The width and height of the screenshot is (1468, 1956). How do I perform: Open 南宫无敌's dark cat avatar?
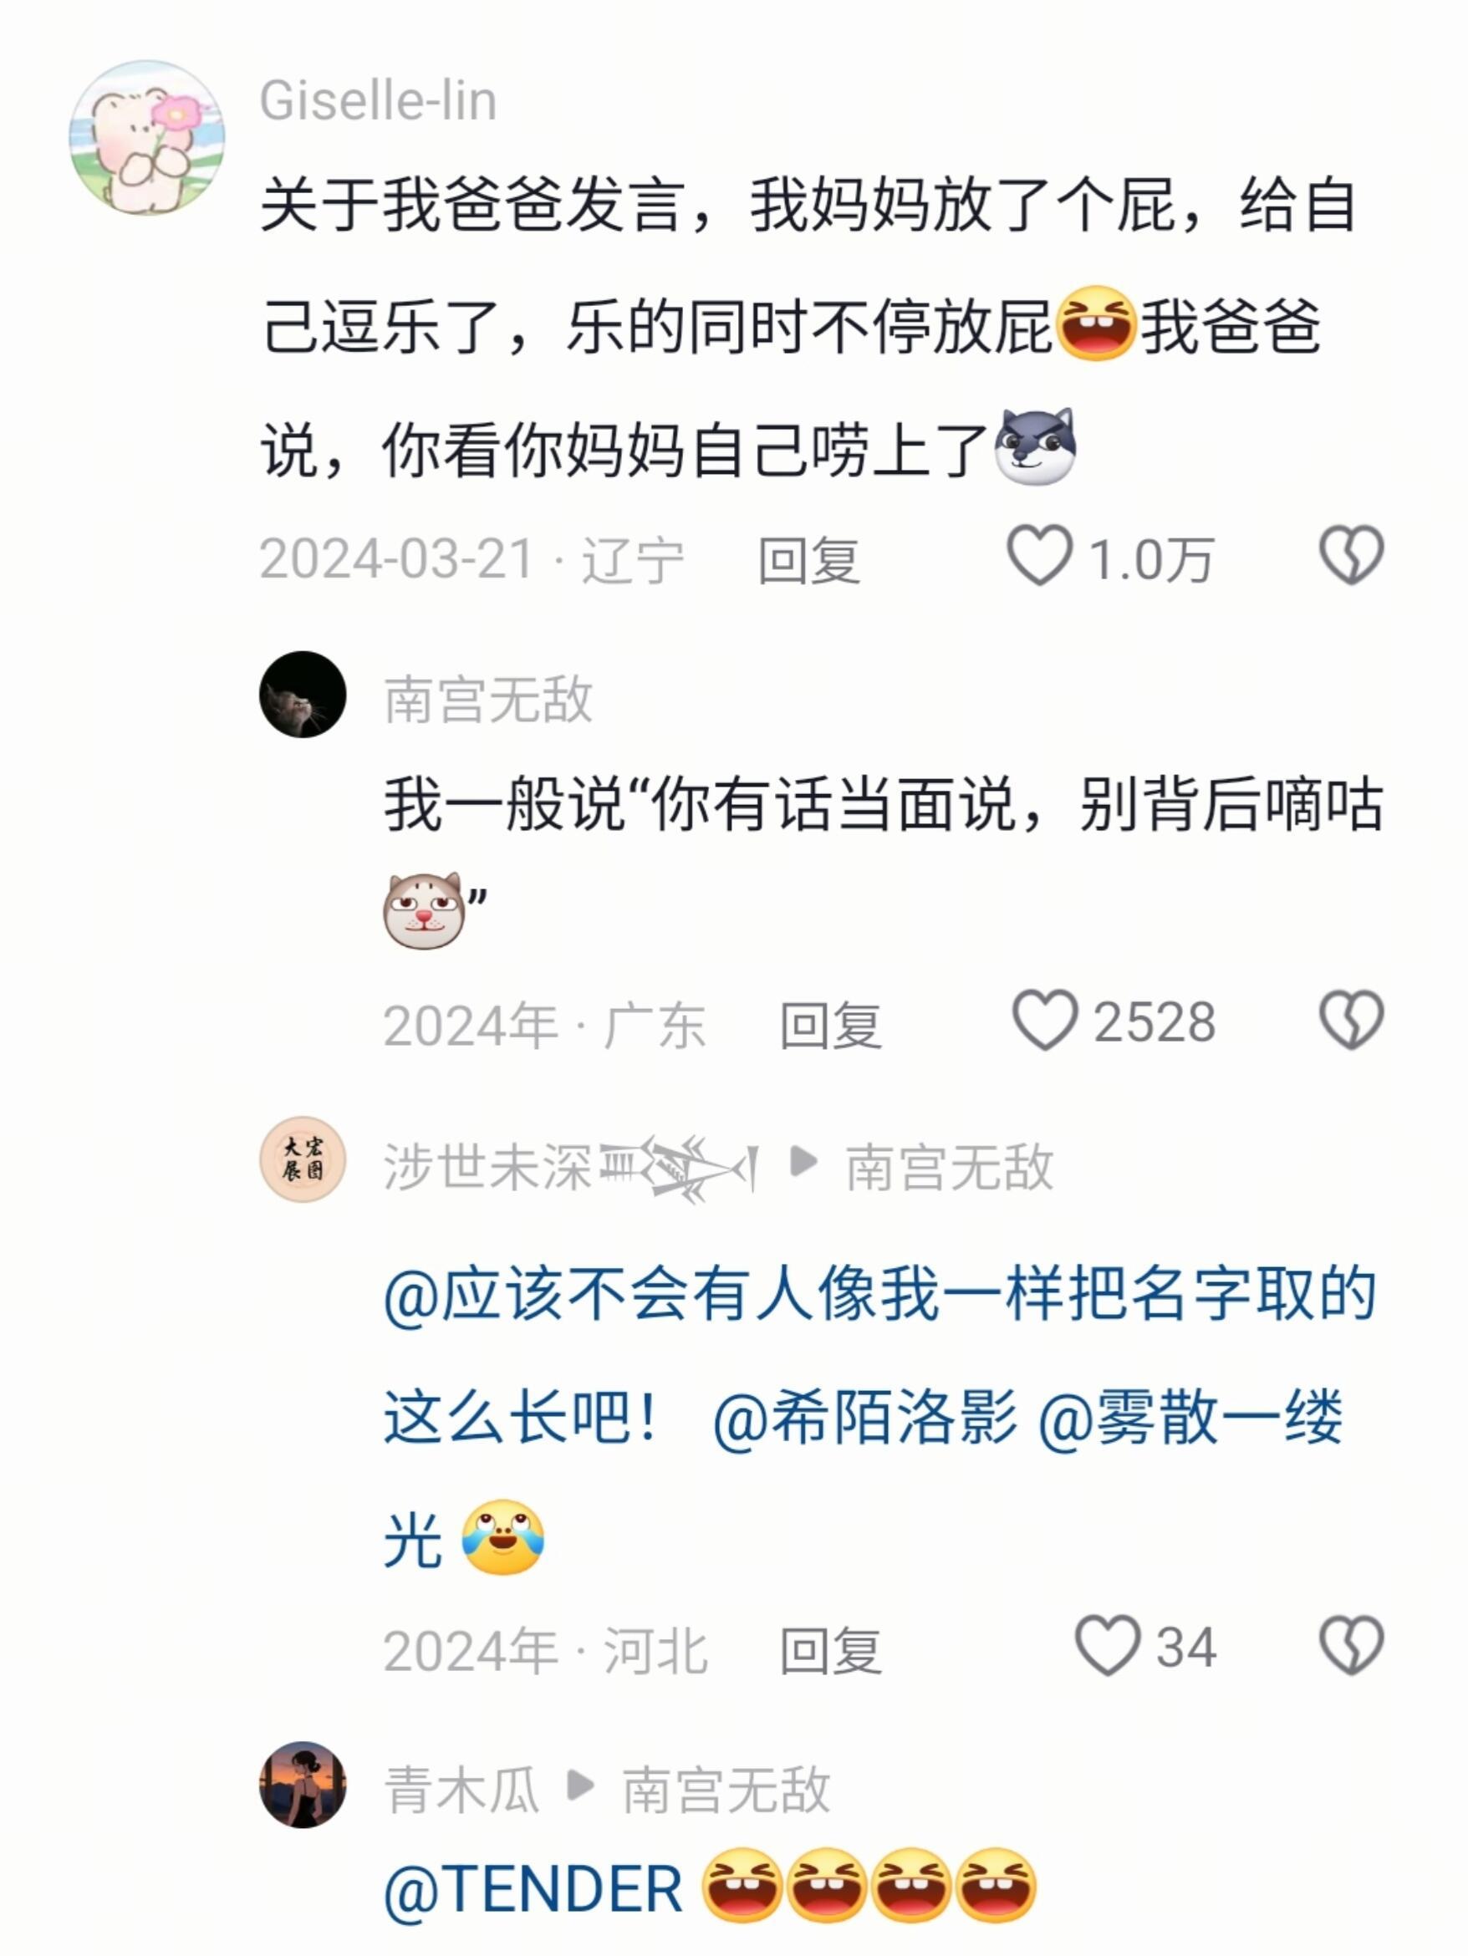tap(303, 694)
